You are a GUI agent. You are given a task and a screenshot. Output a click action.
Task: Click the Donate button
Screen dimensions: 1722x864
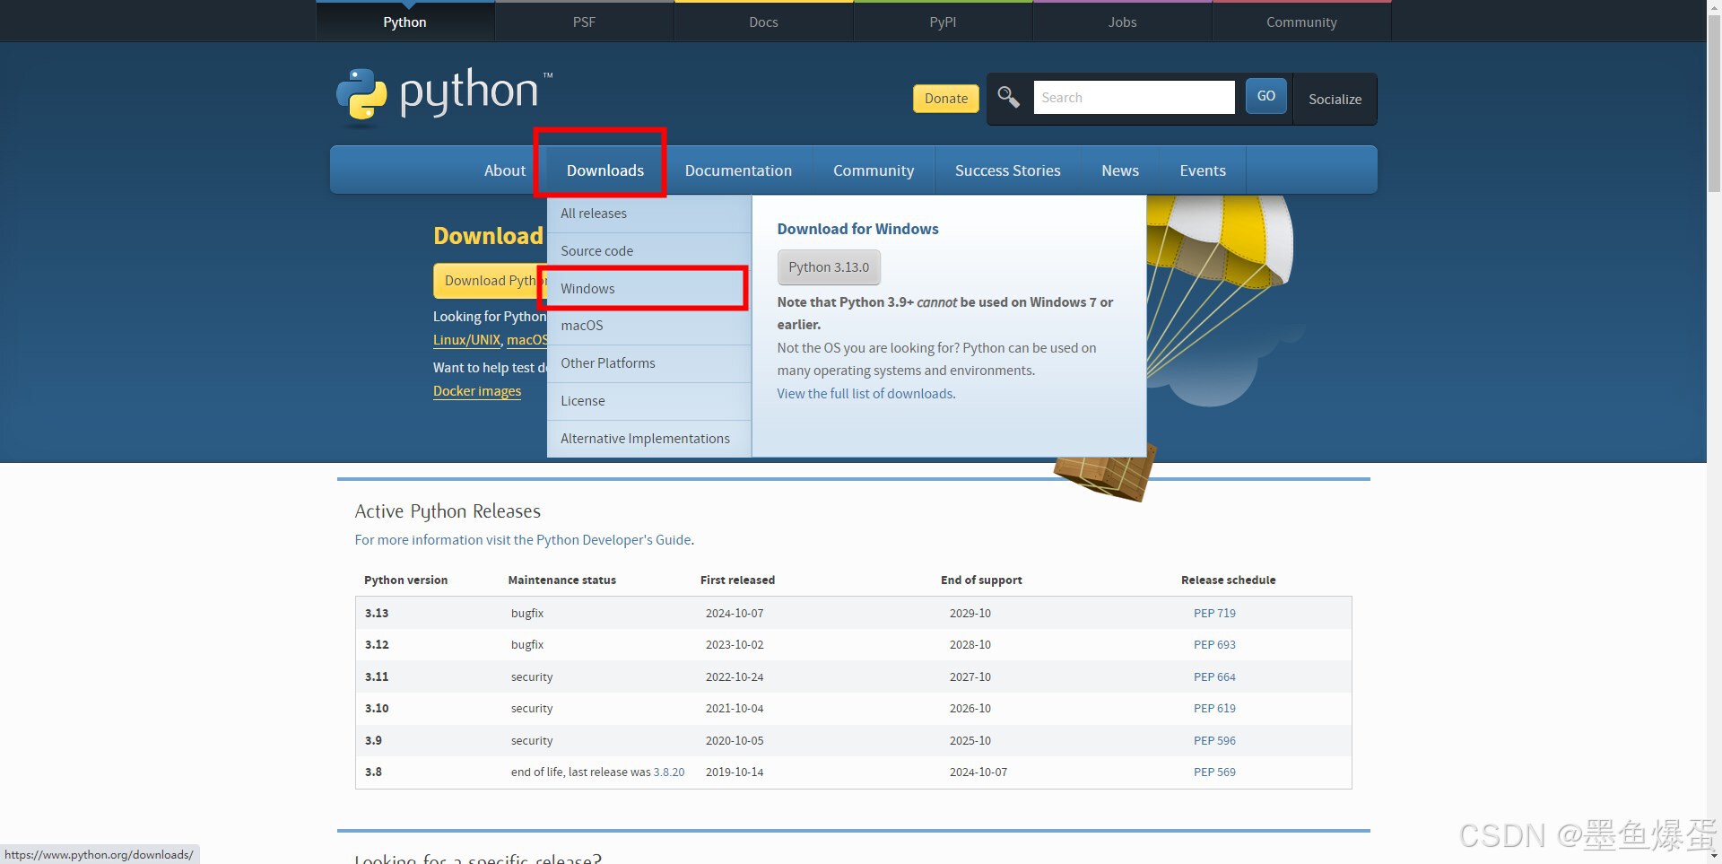pos(946,99)
